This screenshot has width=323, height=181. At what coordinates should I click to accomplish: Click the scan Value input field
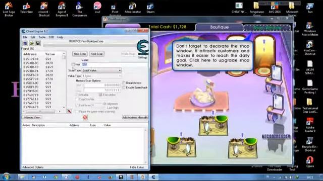pos(115,64)
